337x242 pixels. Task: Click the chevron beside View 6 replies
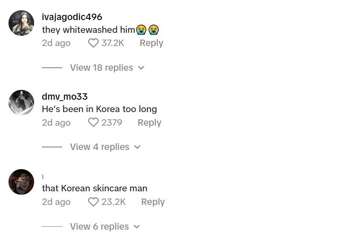tap(137, 227)
